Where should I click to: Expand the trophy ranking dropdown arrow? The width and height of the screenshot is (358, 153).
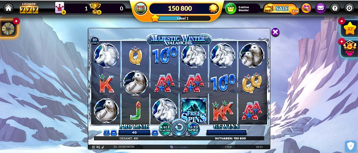99,13
